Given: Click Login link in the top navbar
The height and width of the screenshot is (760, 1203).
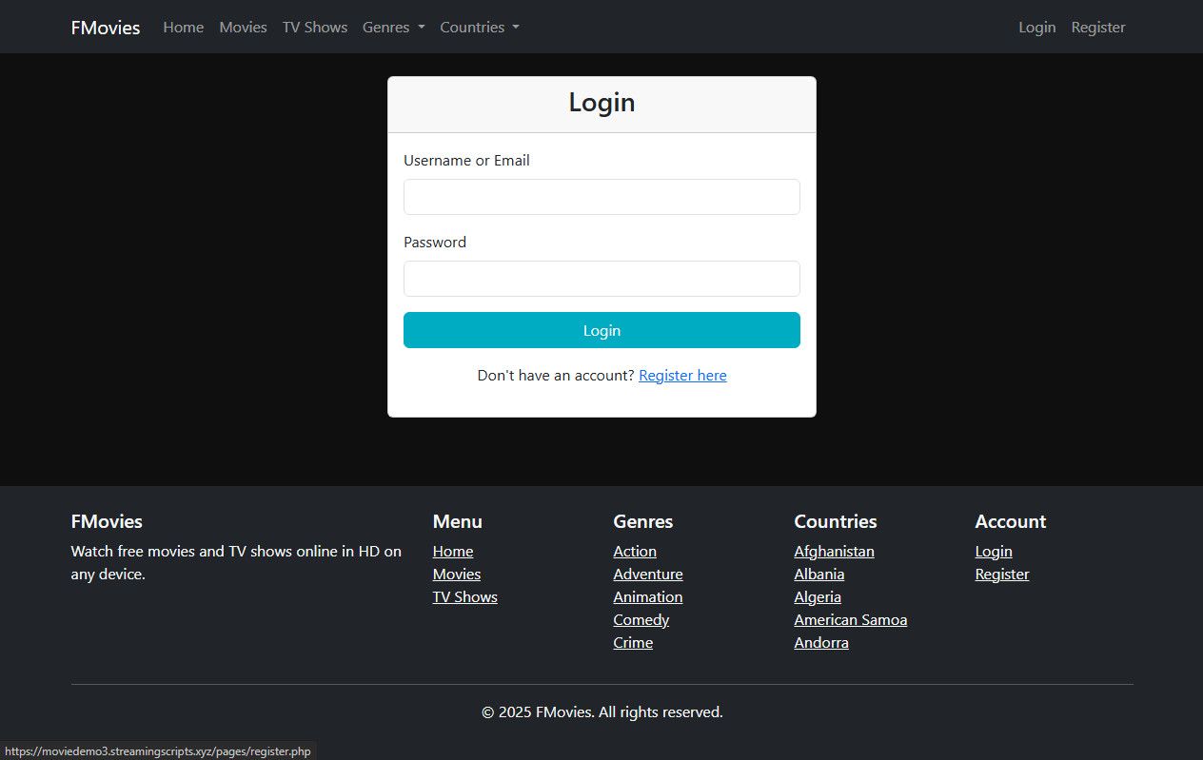Looking at the screenshot, I should click(1036, 28).
